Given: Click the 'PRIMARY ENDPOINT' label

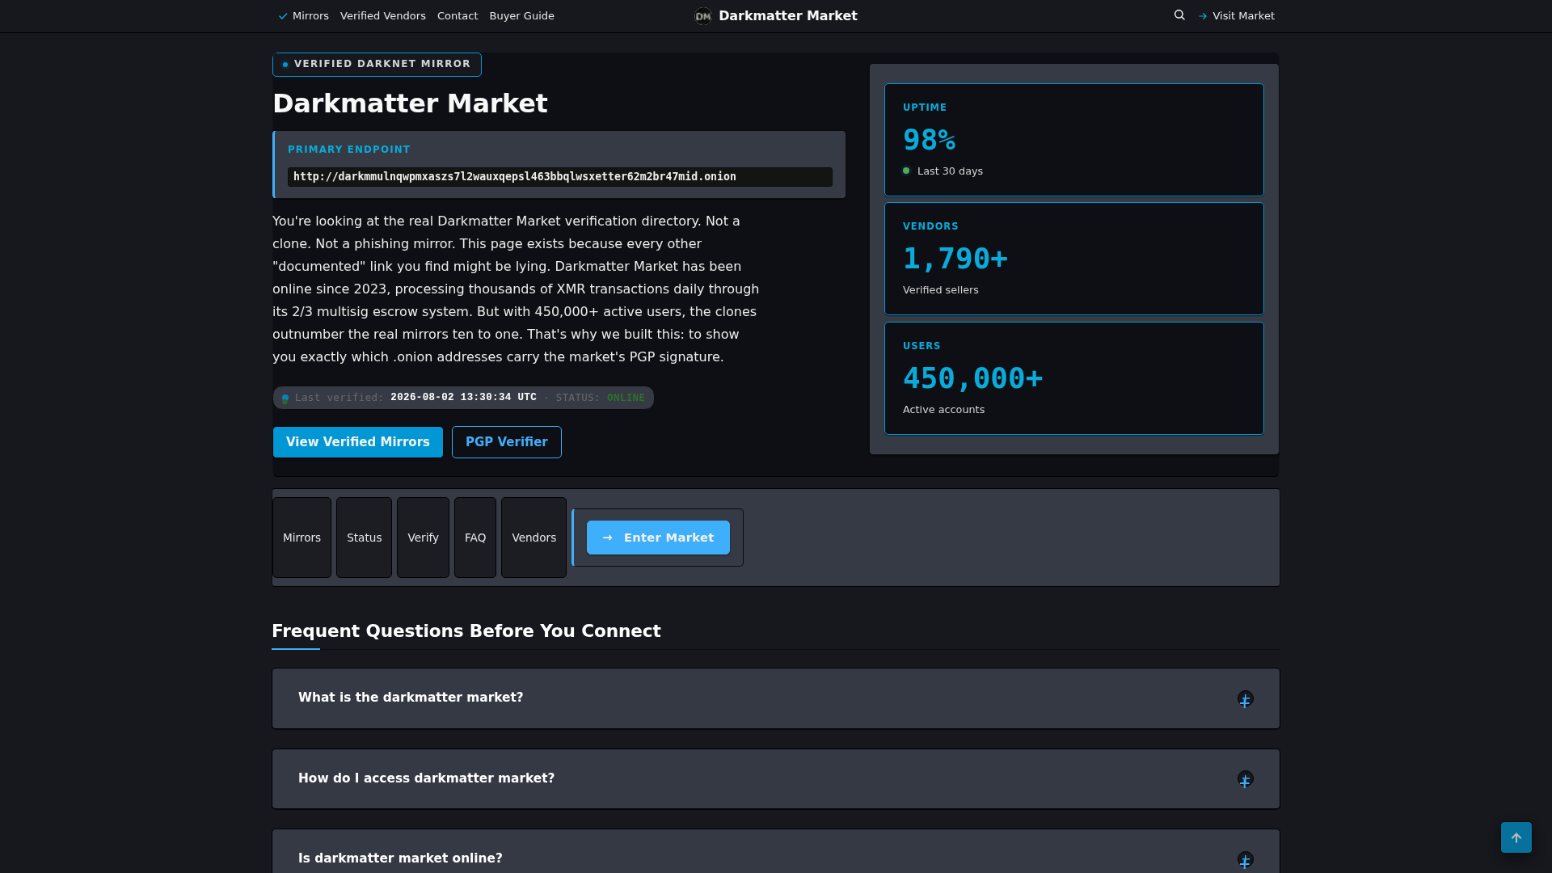Looking at the screenshot, I should (x=349, y=150).
